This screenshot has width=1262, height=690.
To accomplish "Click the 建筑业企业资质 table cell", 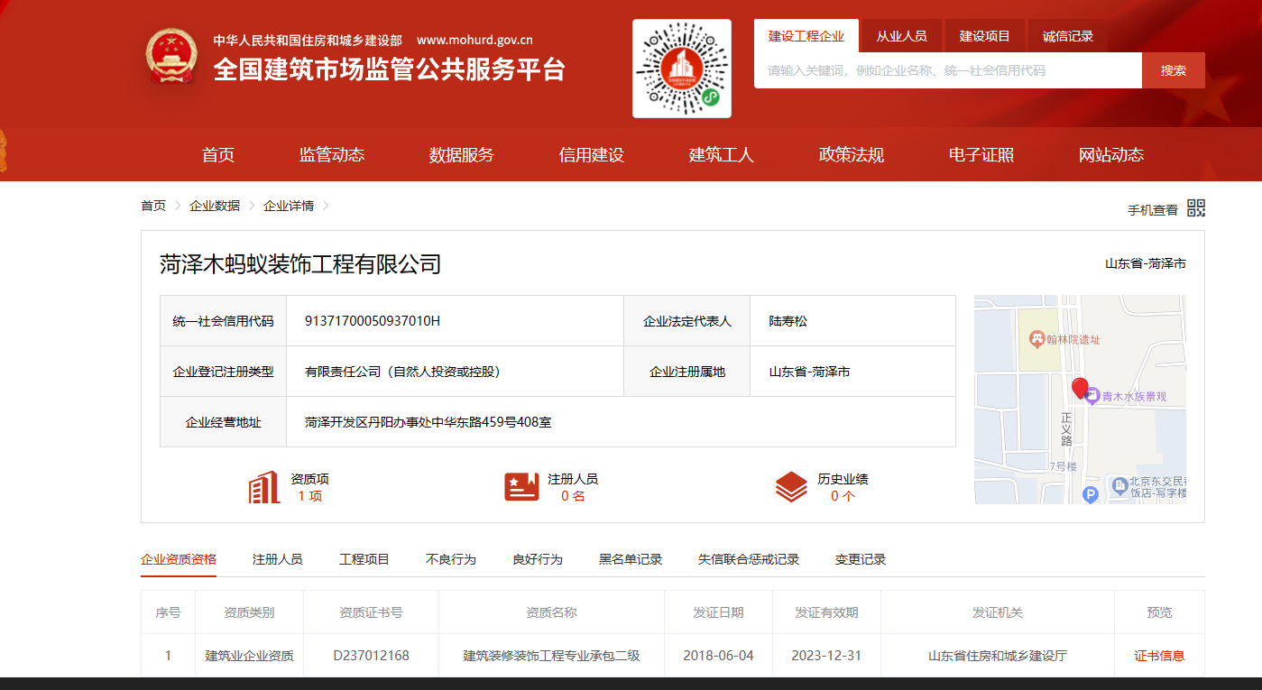I will pos(249,656).
